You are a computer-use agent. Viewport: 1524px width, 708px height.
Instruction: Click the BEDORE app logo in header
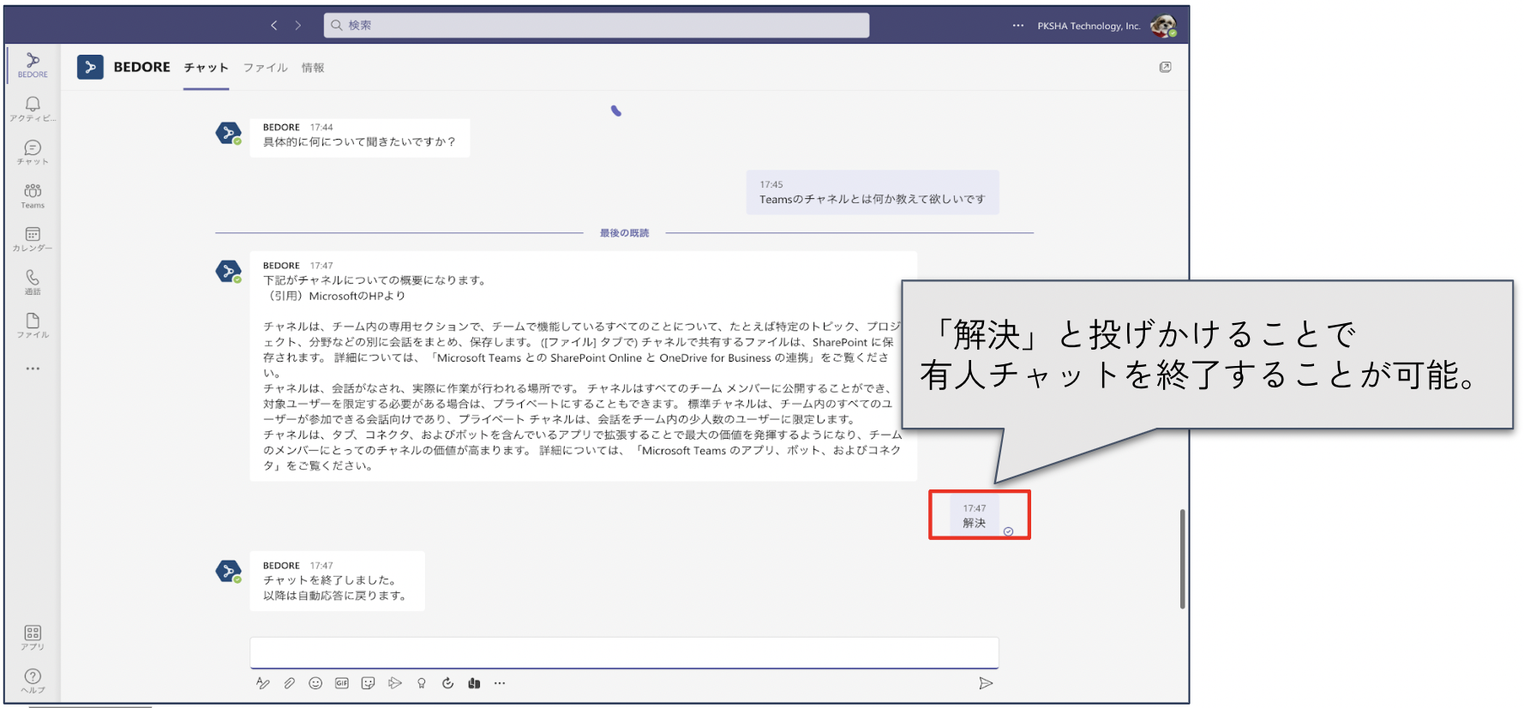pyautogui.click(x=90, y=67)
